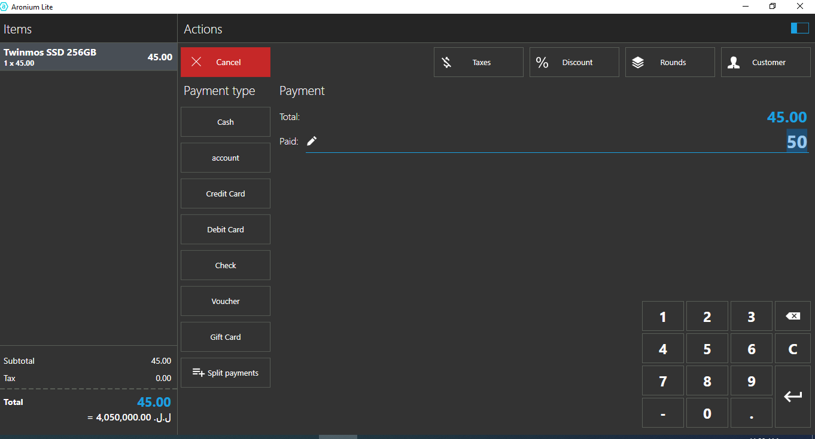The width and height of the screenshot is (815, 439).
Task: Click into the Paid amount field
Action: [556, 142]
